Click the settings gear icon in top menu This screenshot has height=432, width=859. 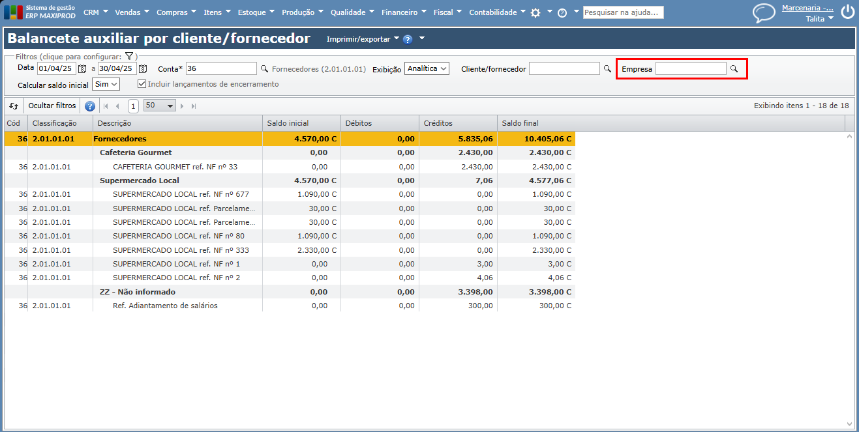pos(535,12)
